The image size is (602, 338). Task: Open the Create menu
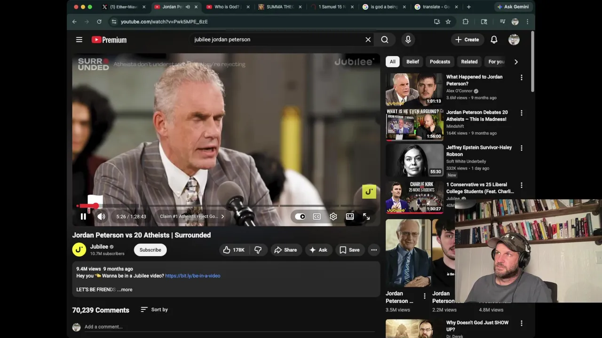(x=467, y=40)
